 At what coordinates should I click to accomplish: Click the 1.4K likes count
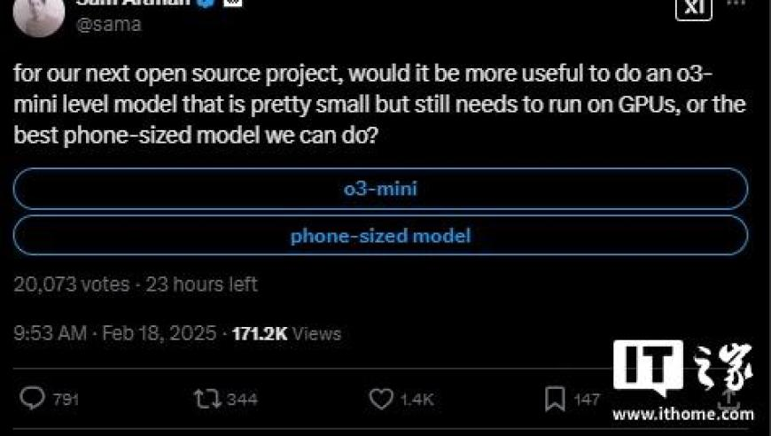(x=417, y=399)
